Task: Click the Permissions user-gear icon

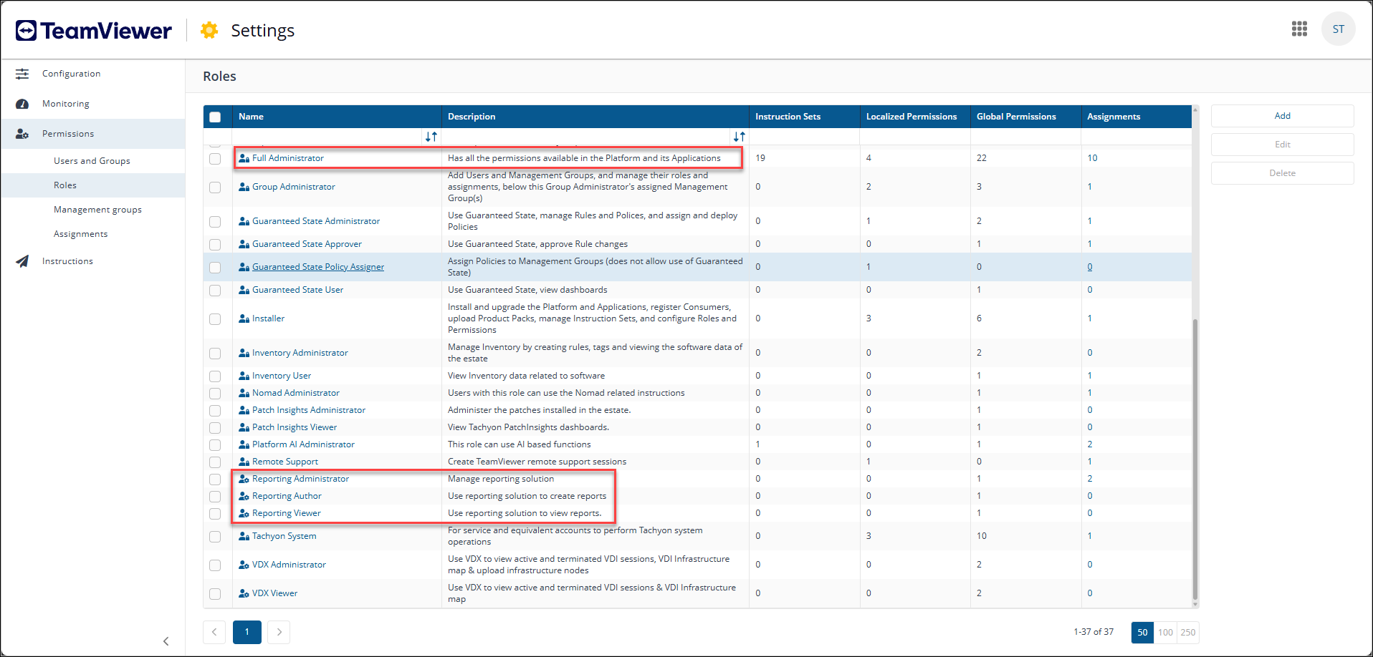Action: coord(22,134)
